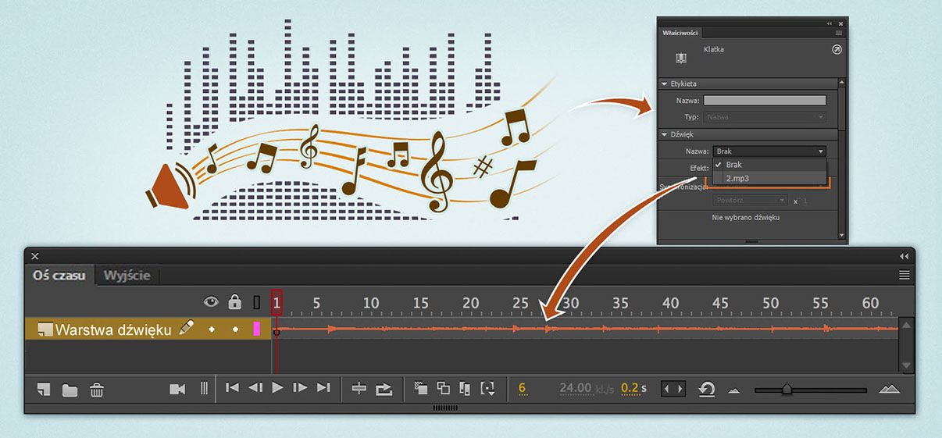Zoom out timeline with small mountain icon

tap(733, 390)
